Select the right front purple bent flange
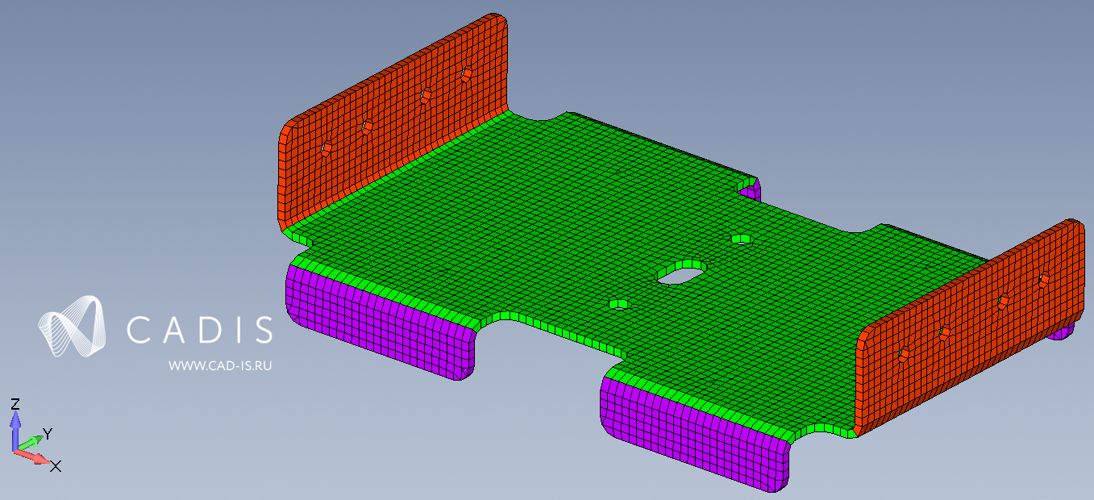 693,435
